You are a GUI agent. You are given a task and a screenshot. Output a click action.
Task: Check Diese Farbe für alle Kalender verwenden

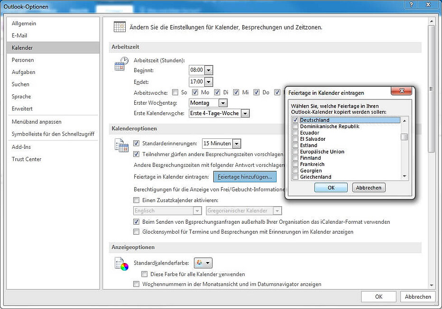[x=144, y=274]
